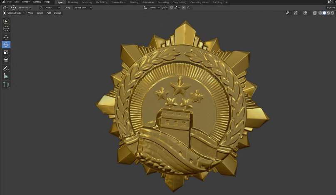Switch to Wireframe viewport shading
This screenshot has height=195, width=336.
coord(320,13)
